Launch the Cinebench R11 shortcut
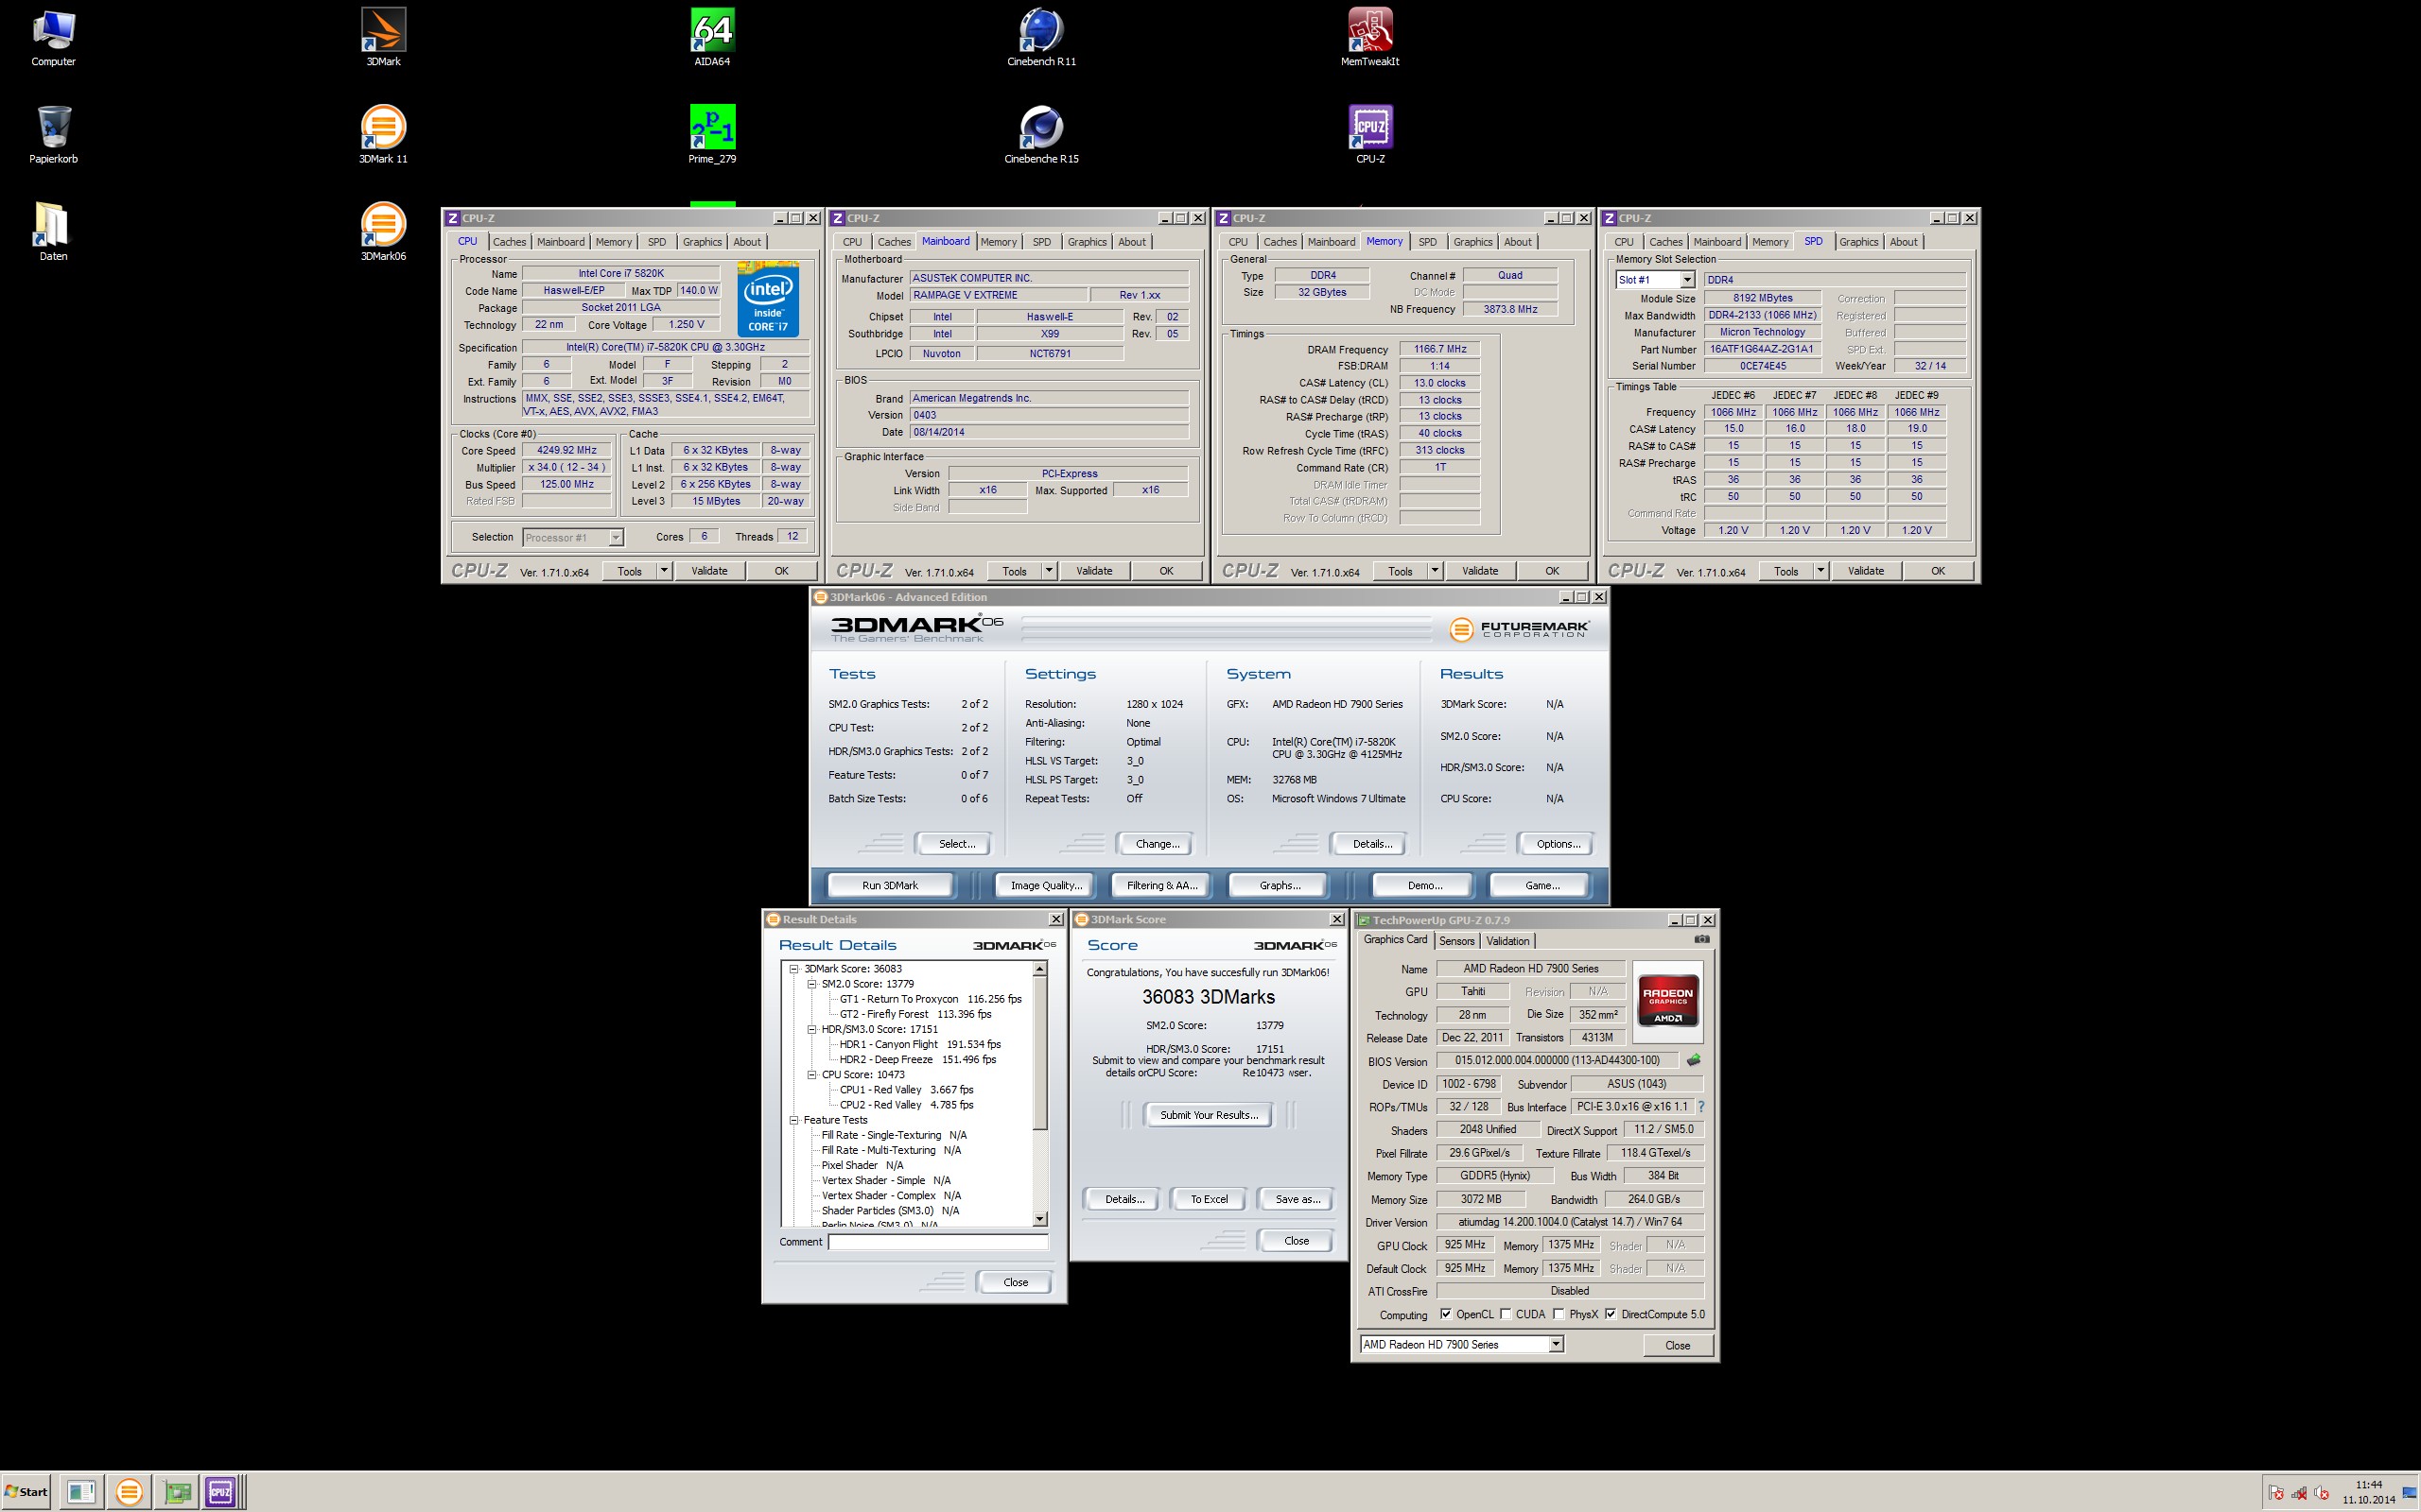Image resolution: width=2421 pixels, height=1512 pixels. [1041, 38]
